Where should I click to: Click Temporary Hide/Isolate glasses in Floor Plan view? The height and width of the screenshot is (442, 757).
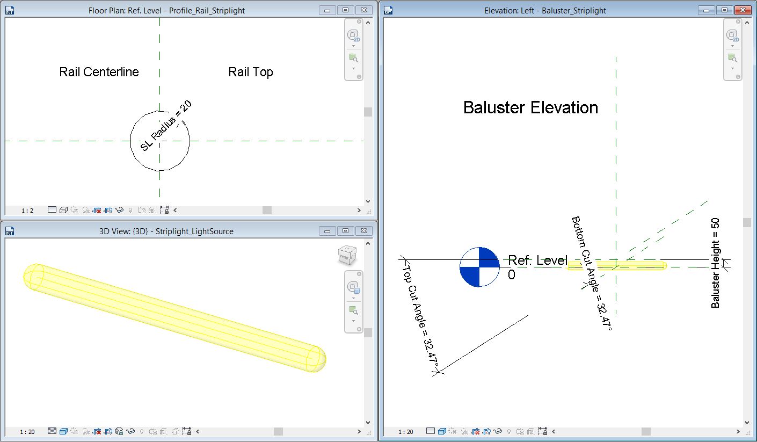(x=119, y=210)
